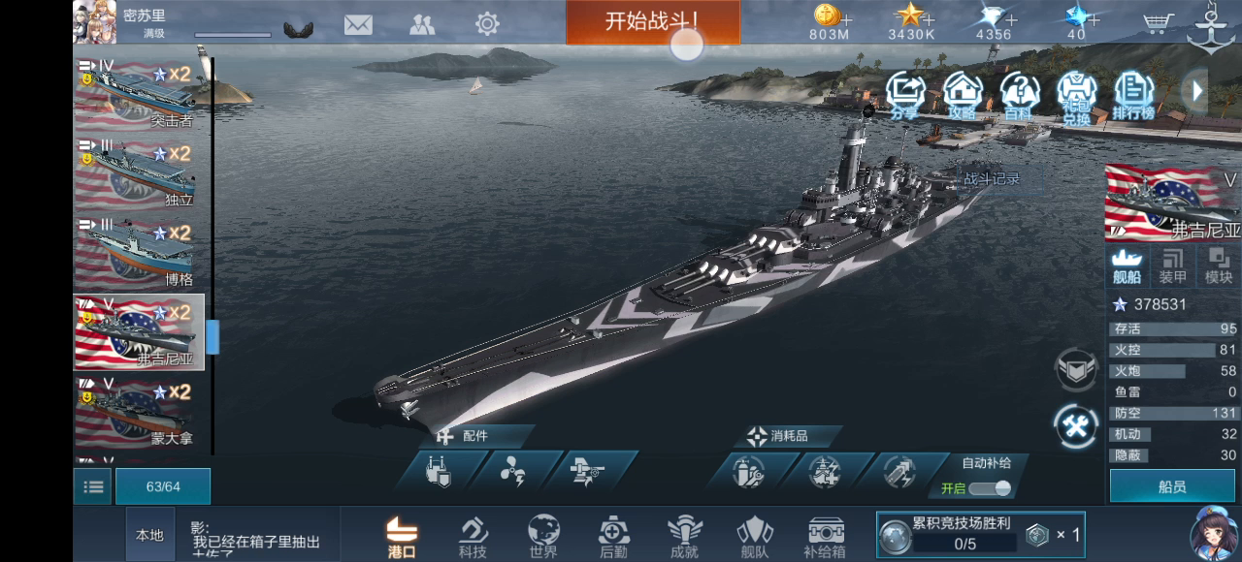This screenshot has width=1242, height=562.
Task: Open the 百科 encyclopedia icon
Action: click(1019, 96)
